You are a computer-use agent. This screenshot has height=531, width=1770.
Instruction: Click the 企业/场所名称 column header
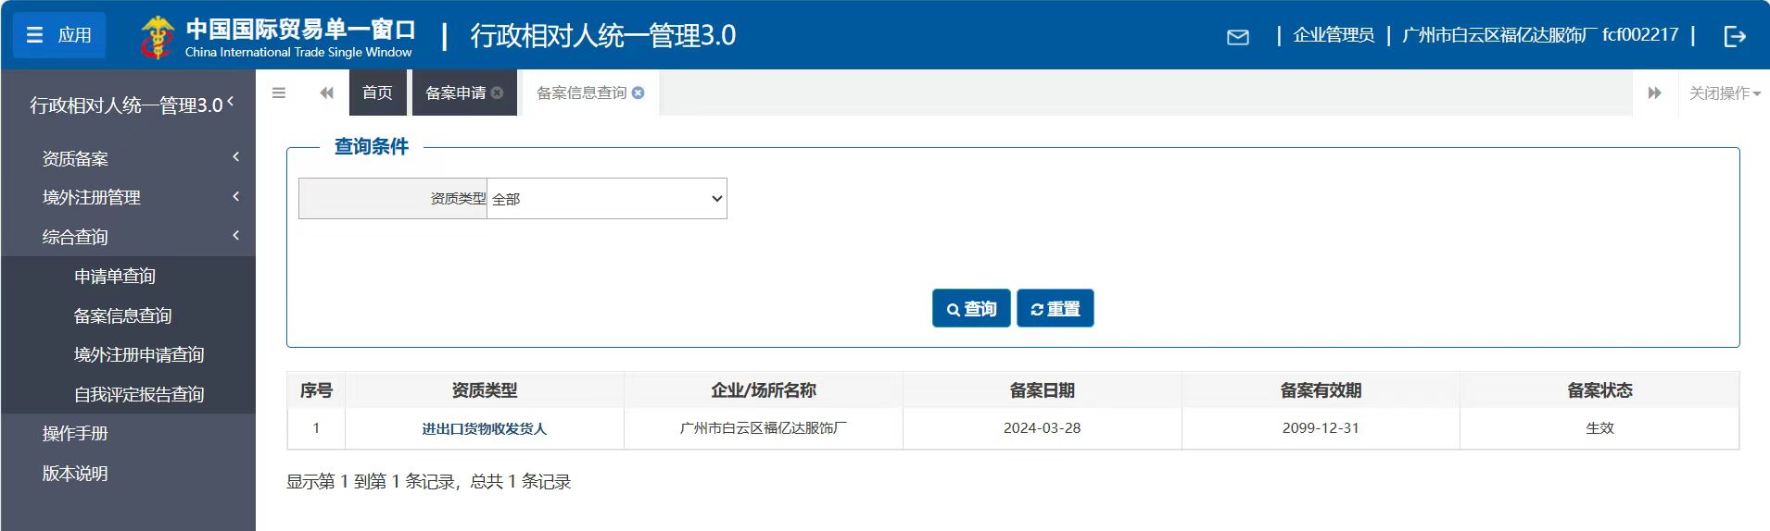(x=764, y=390)
